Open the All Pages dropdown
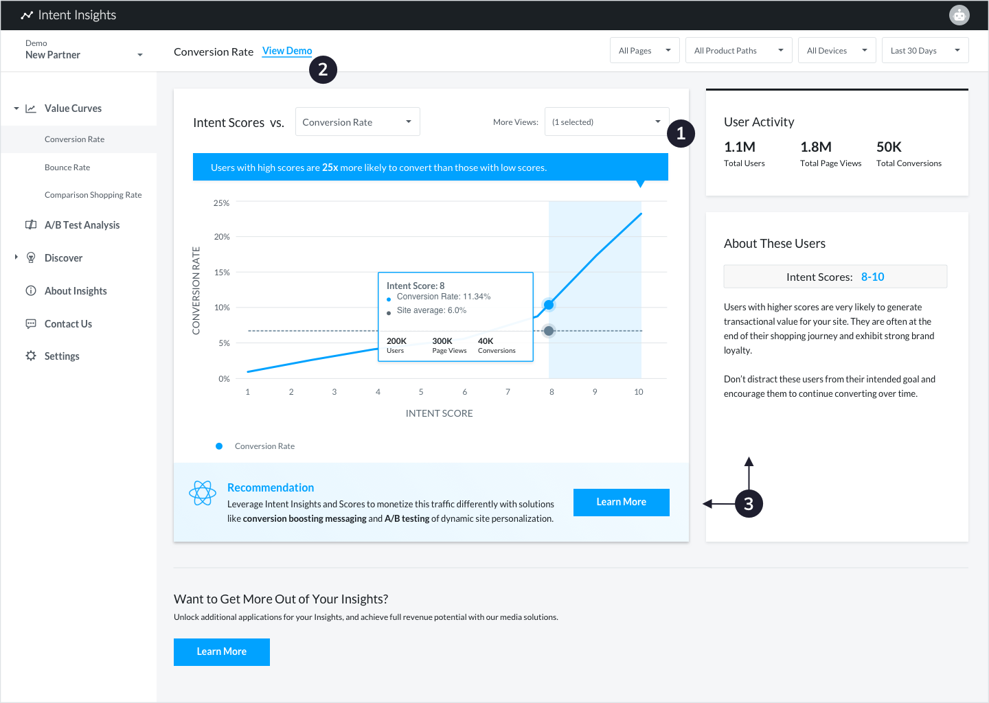989x703 pixels. pos(644,51)
